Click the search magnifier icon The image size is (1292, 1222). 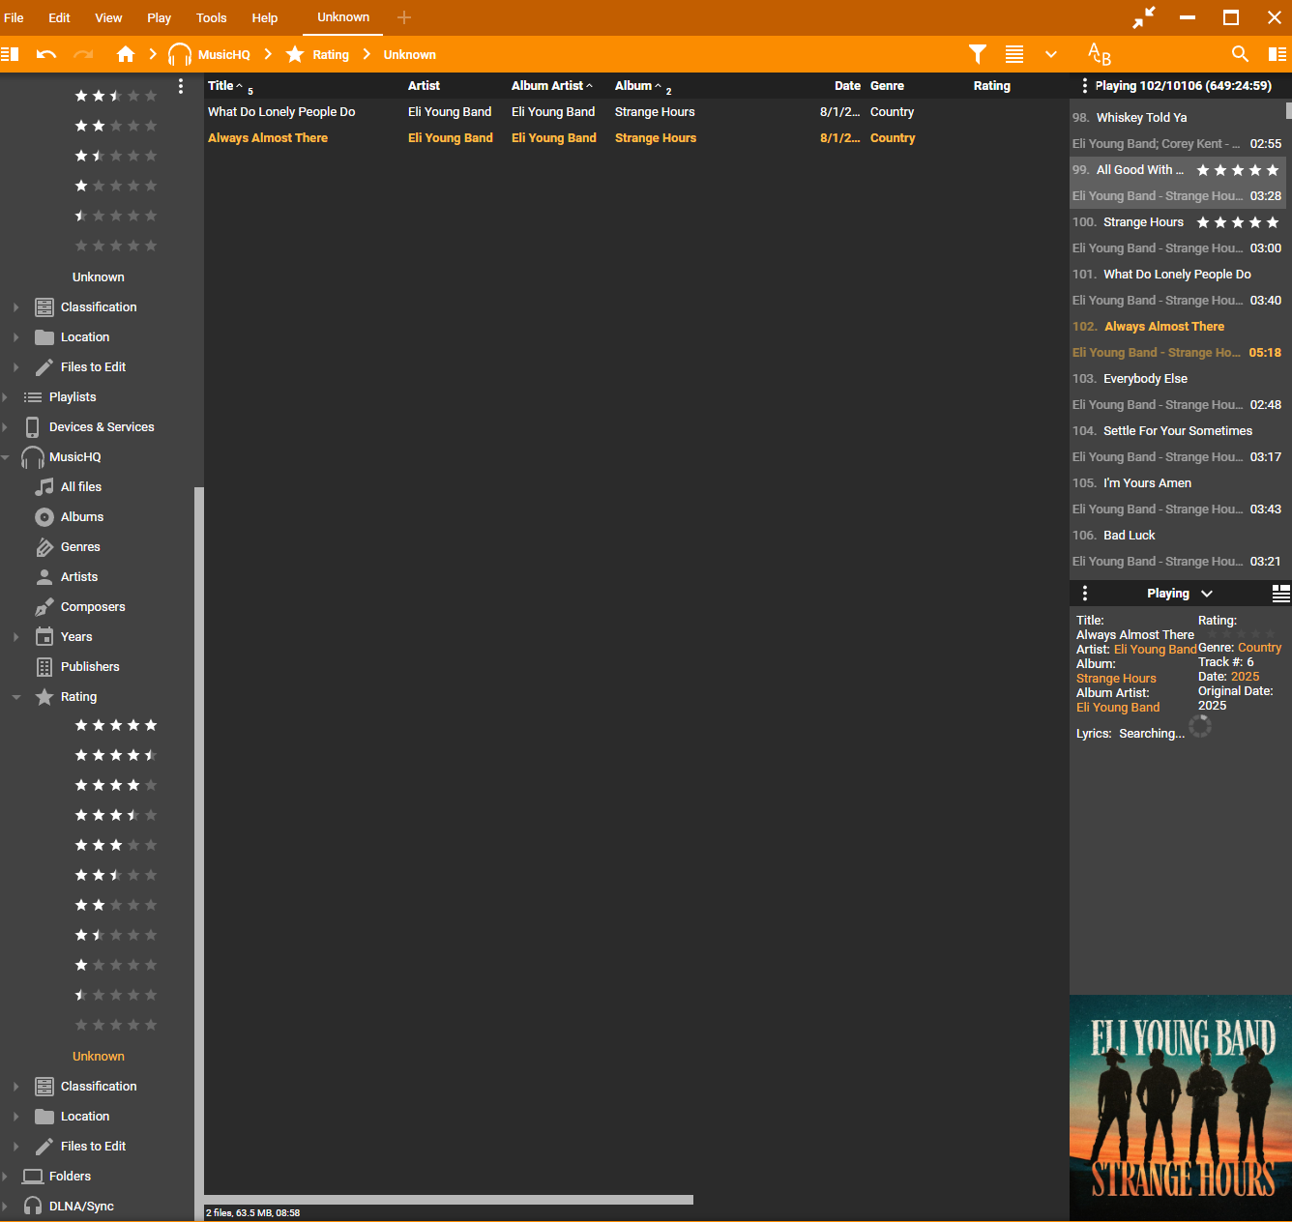click(x=1240, y=54)
